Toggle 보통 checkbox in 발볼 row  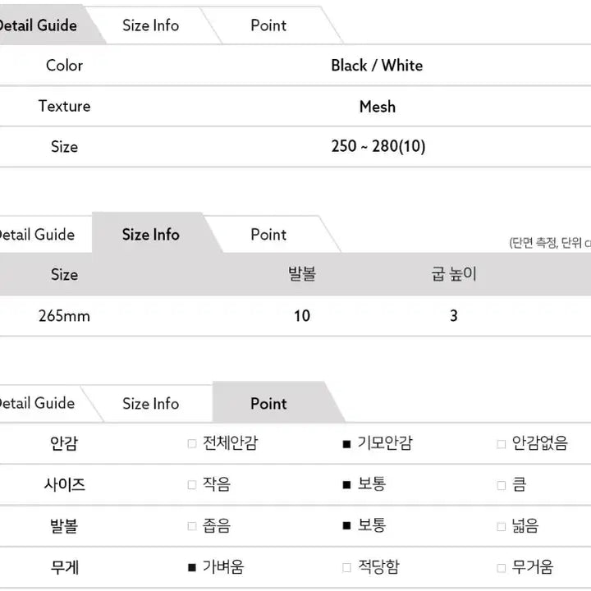pos(346,526)
